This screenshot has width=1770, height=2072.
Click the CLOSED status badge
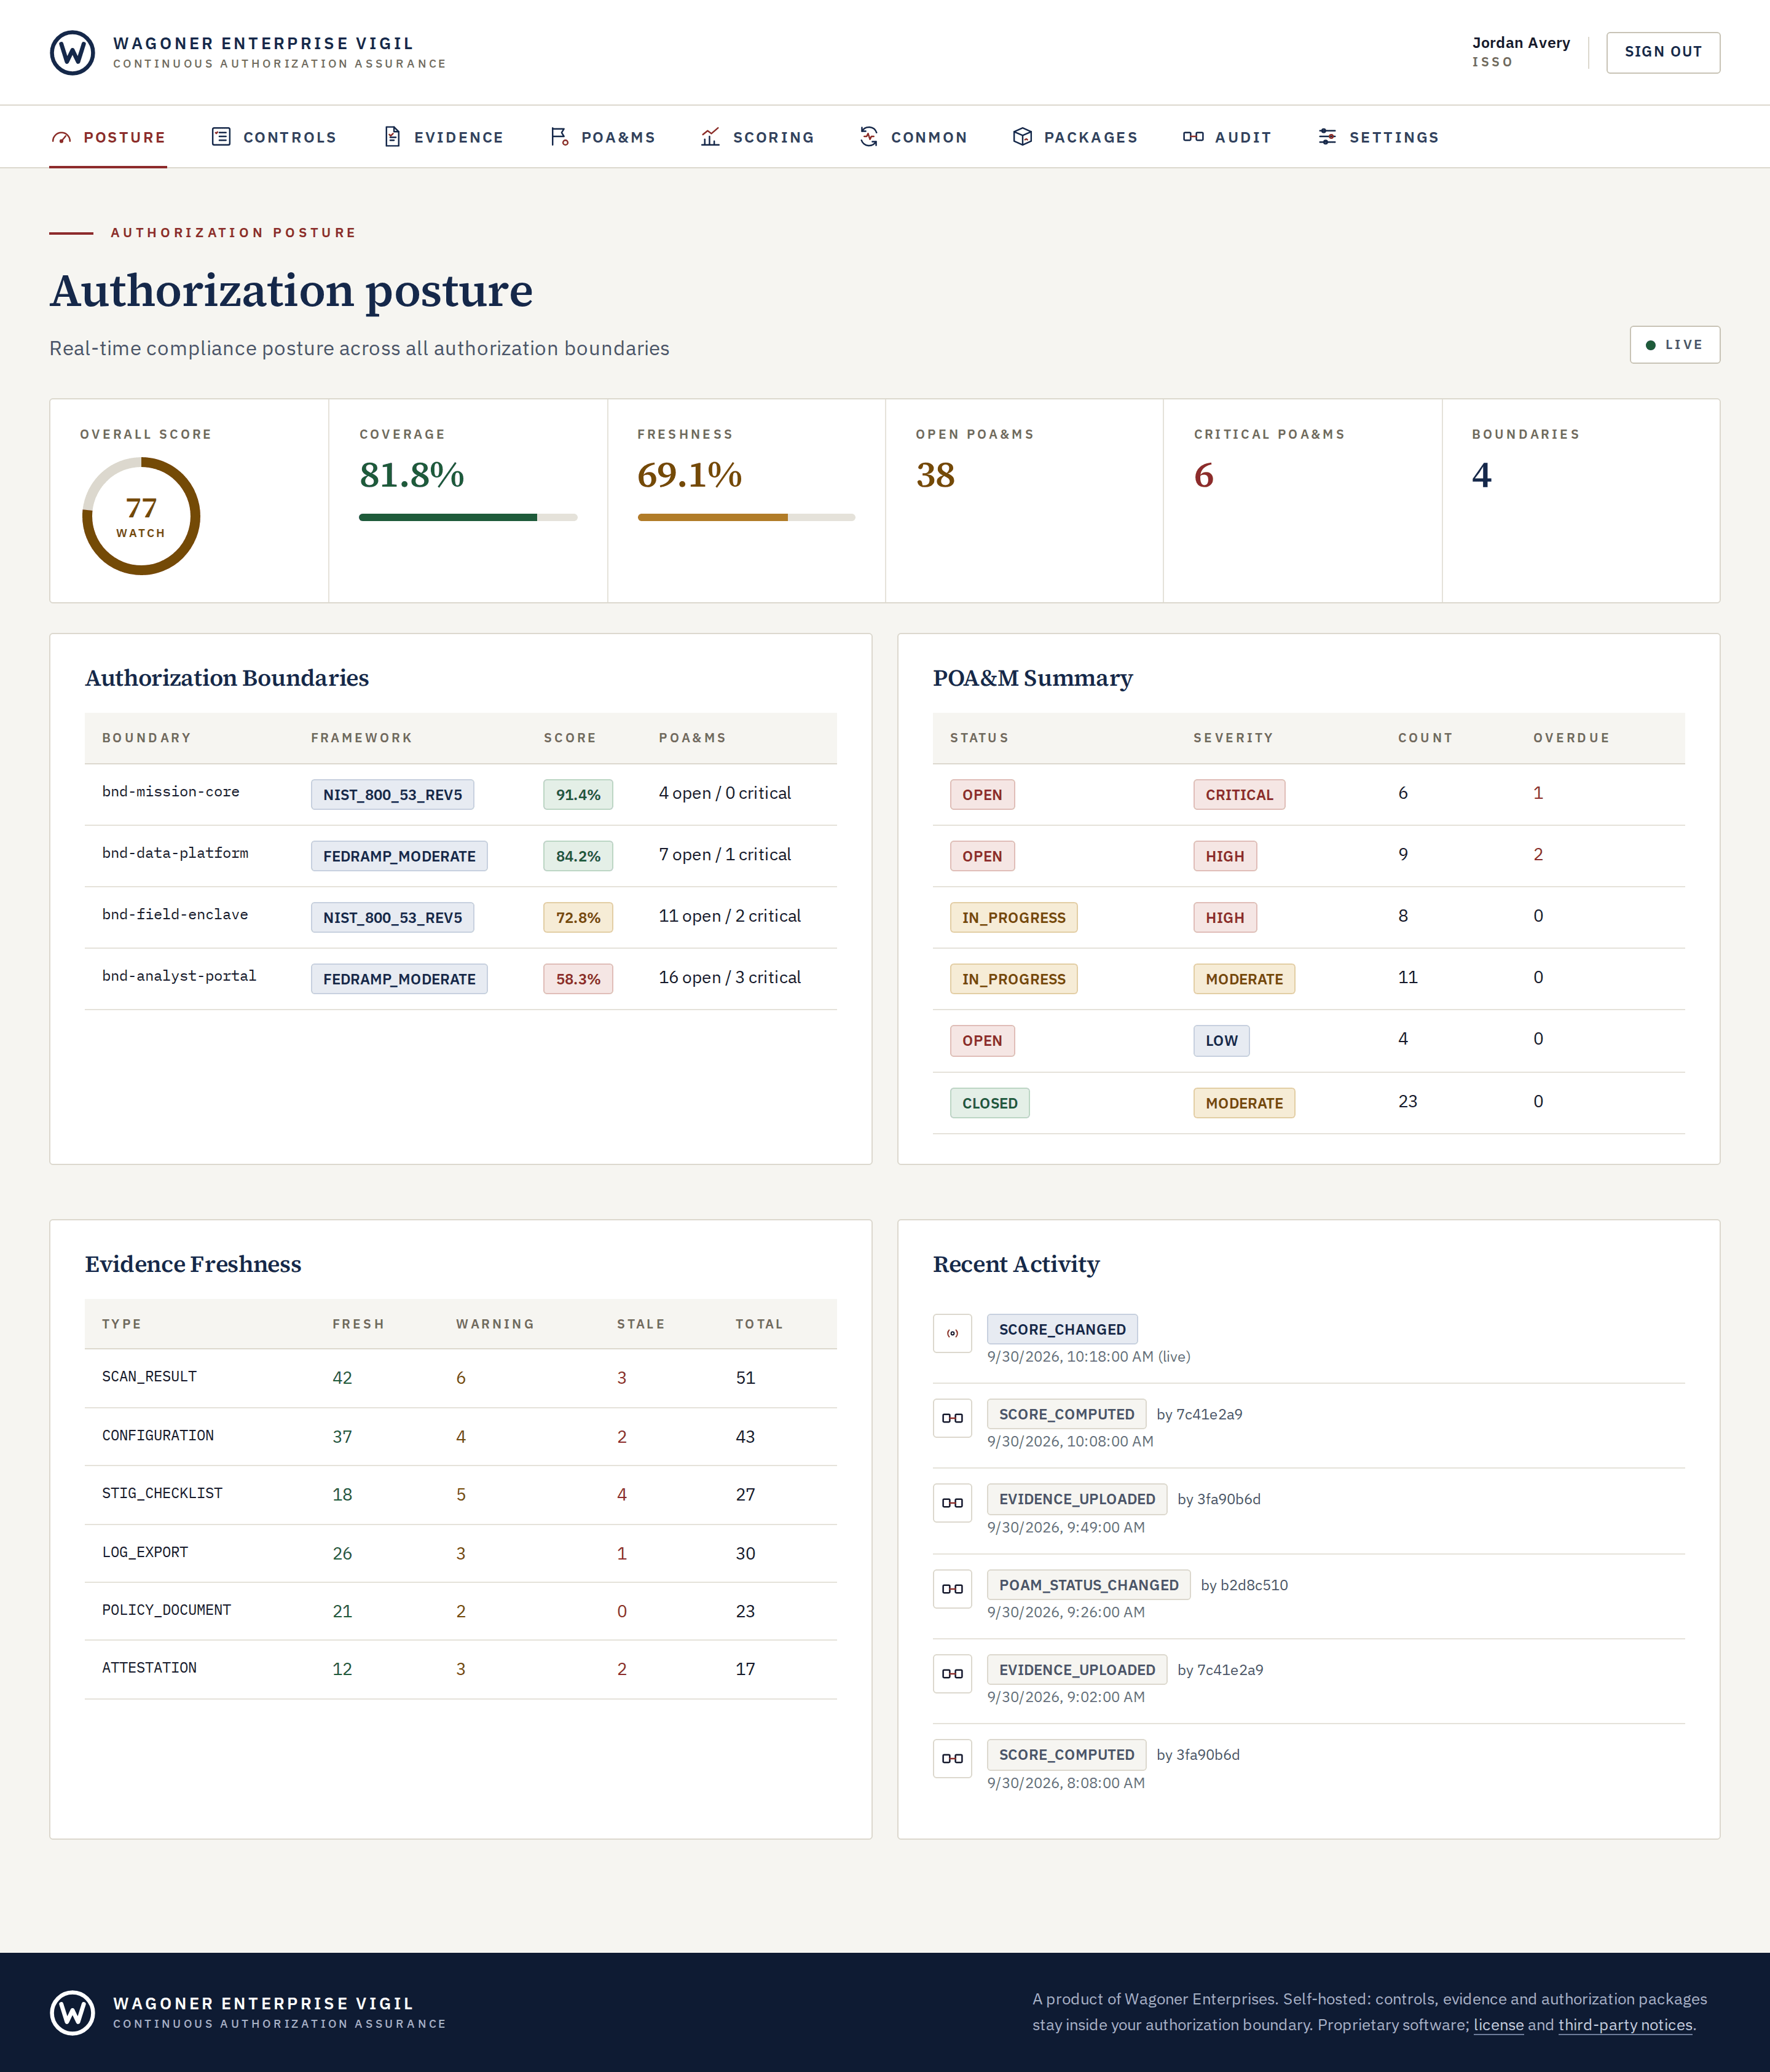coord(989,1103)
